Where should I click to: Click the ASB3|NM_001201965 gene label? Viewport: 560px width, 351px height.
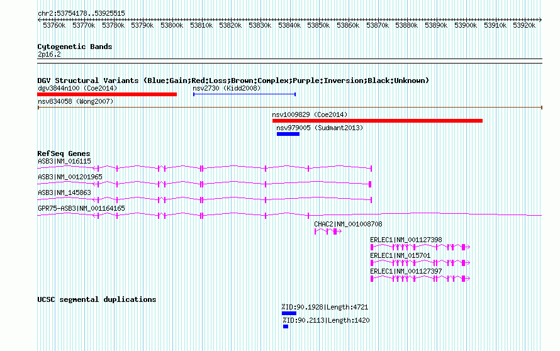click(x=70, y=177)
